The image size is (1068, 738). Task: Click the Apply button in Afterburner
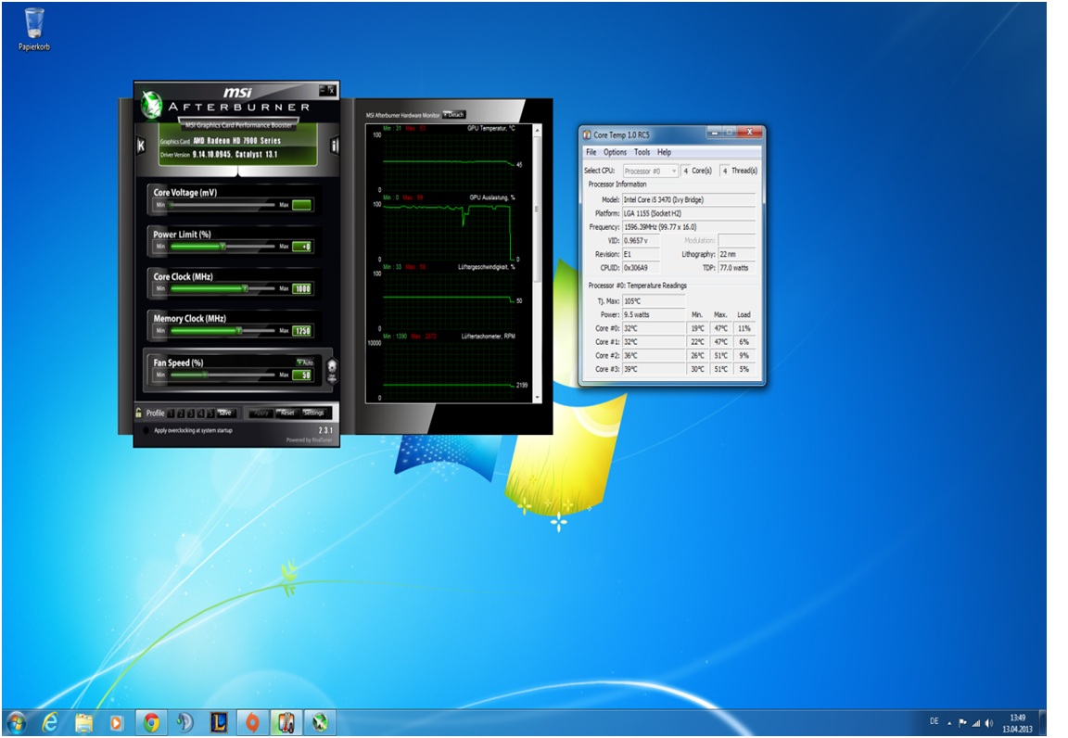tap(261, 413)
